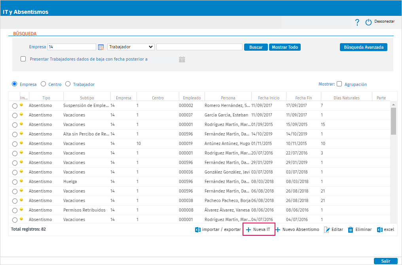This screenshot has height=265, width=402.
Task: Focus the Empresa input field
Action: click(x=72, y=47)
